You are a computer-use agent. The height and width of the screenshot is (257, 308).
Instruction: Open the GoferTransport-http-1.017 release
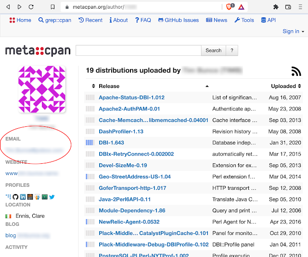(x=132, y=188)
